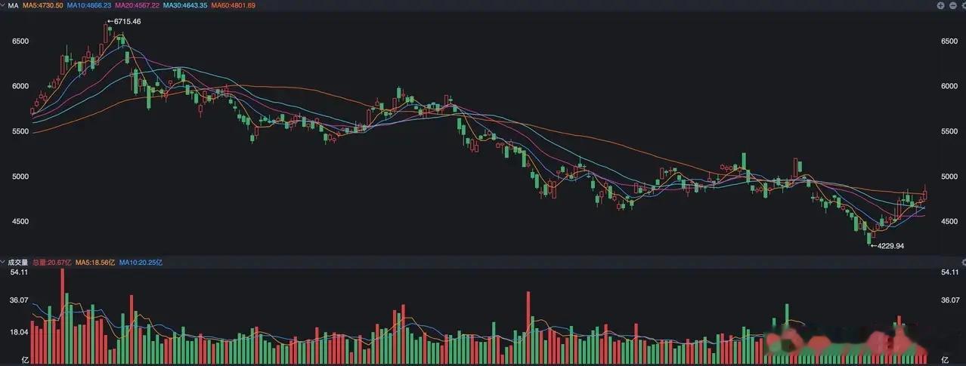Collapse the 成交量 volume panel chevron

tap(3, 263)
